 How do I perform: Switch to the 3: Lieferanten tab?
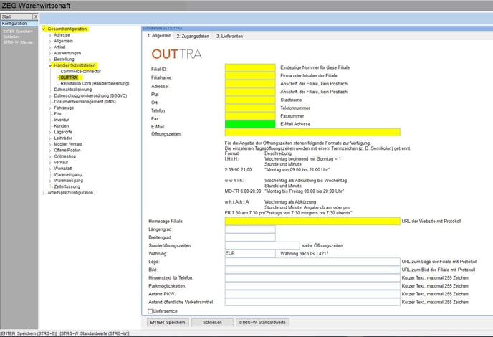click(x=229, y=36)
